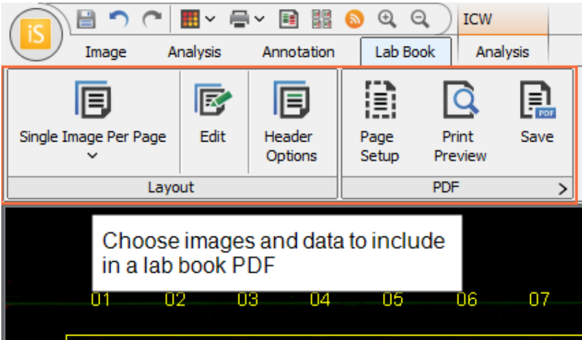Viewport: 582px width, 340px height.
Task: Select the ICW contextual tab header
Action: pos(502,19)
